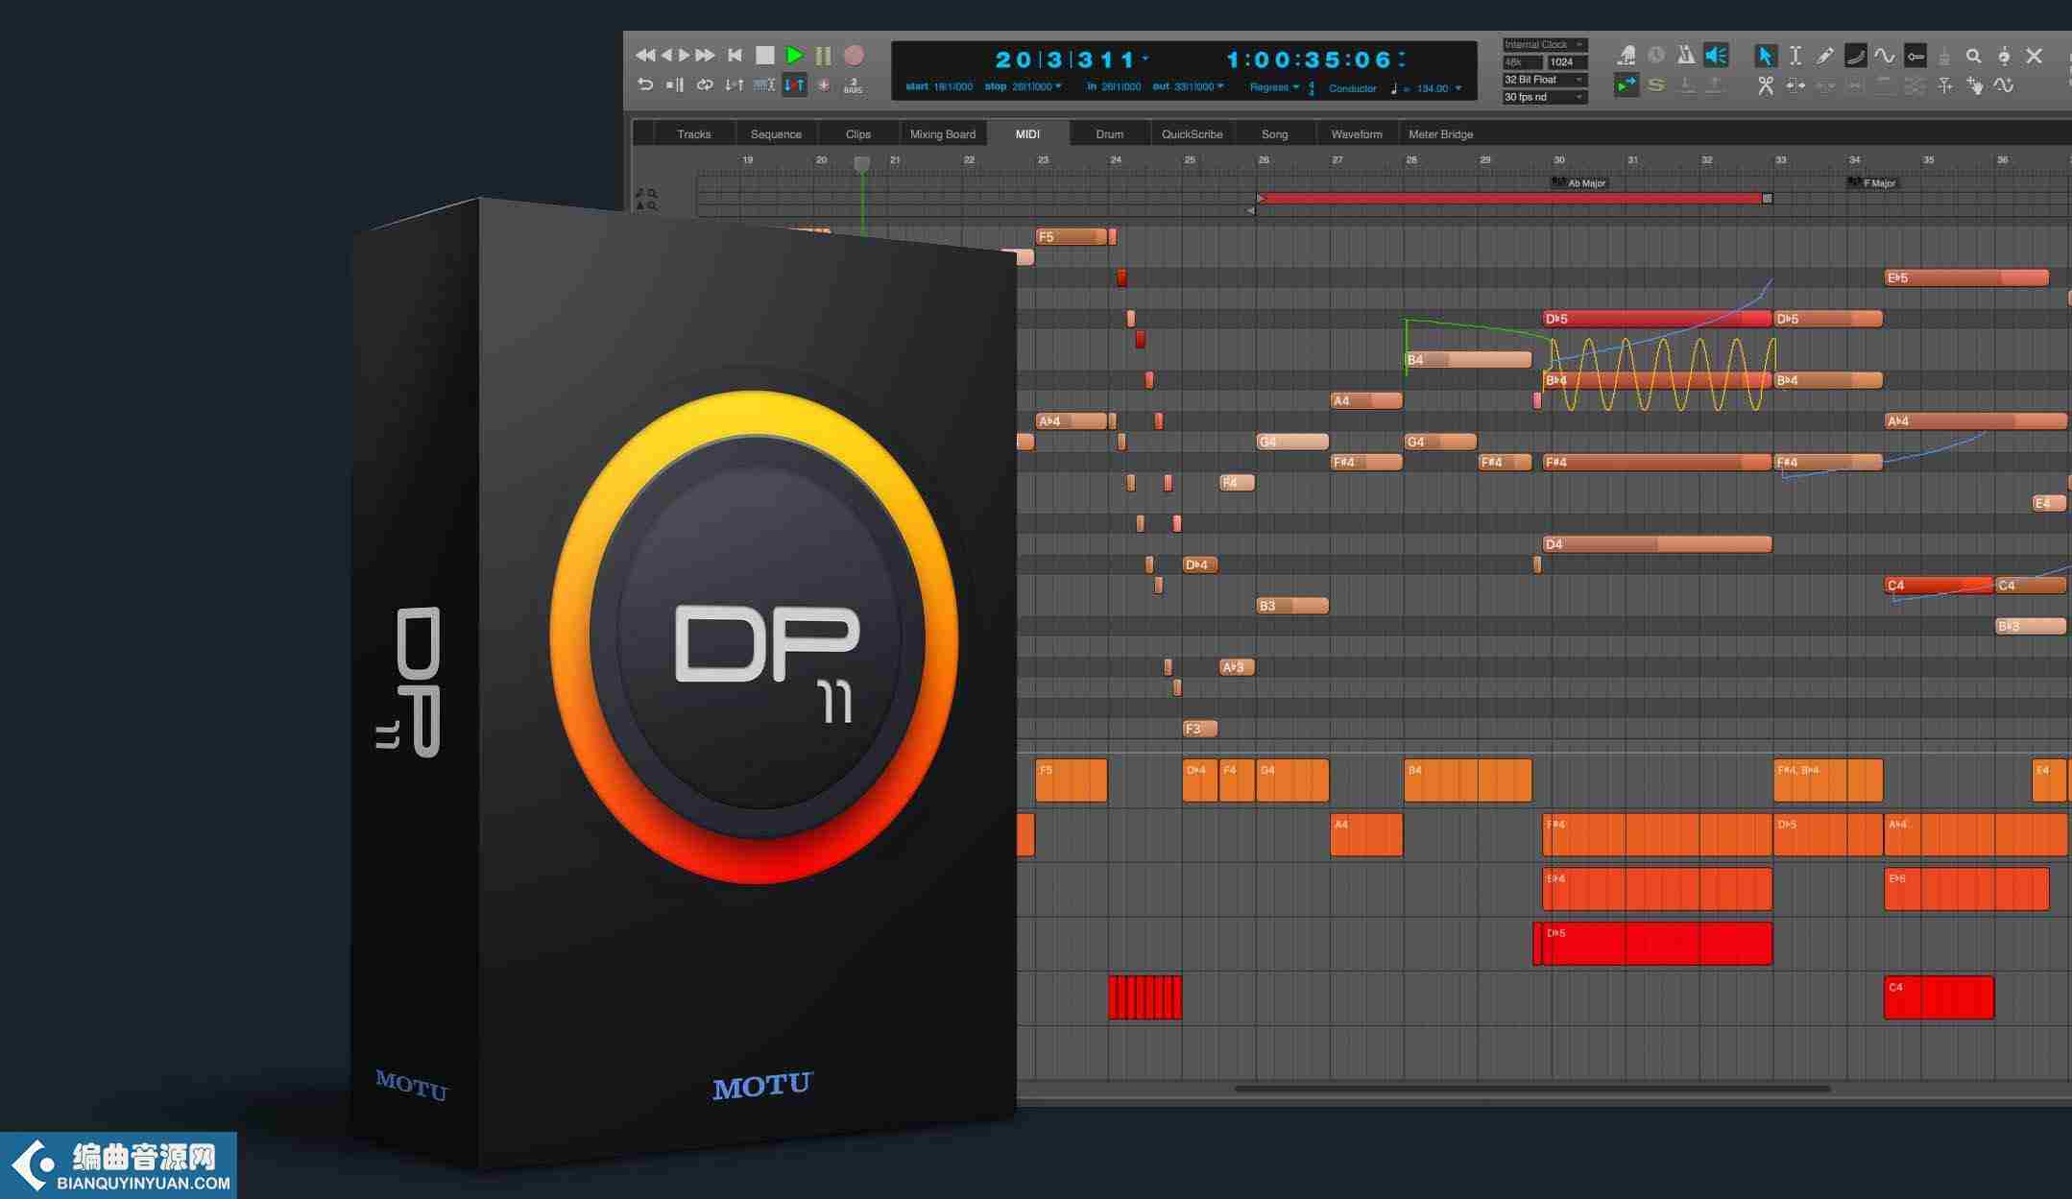Screen dimensions: 2072x1199
Task: Arm recording with the round Record button
Action: coord(854,56)
